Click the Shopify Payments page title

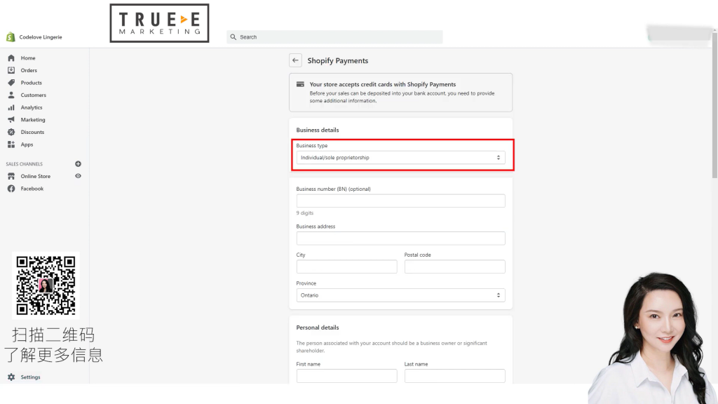tap(338, 61)
